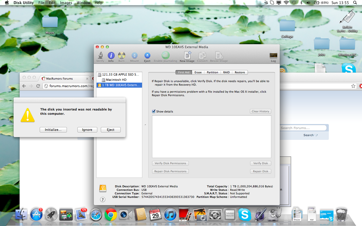Open Spotlight search magnifier in menu bar

pos(355,3)
